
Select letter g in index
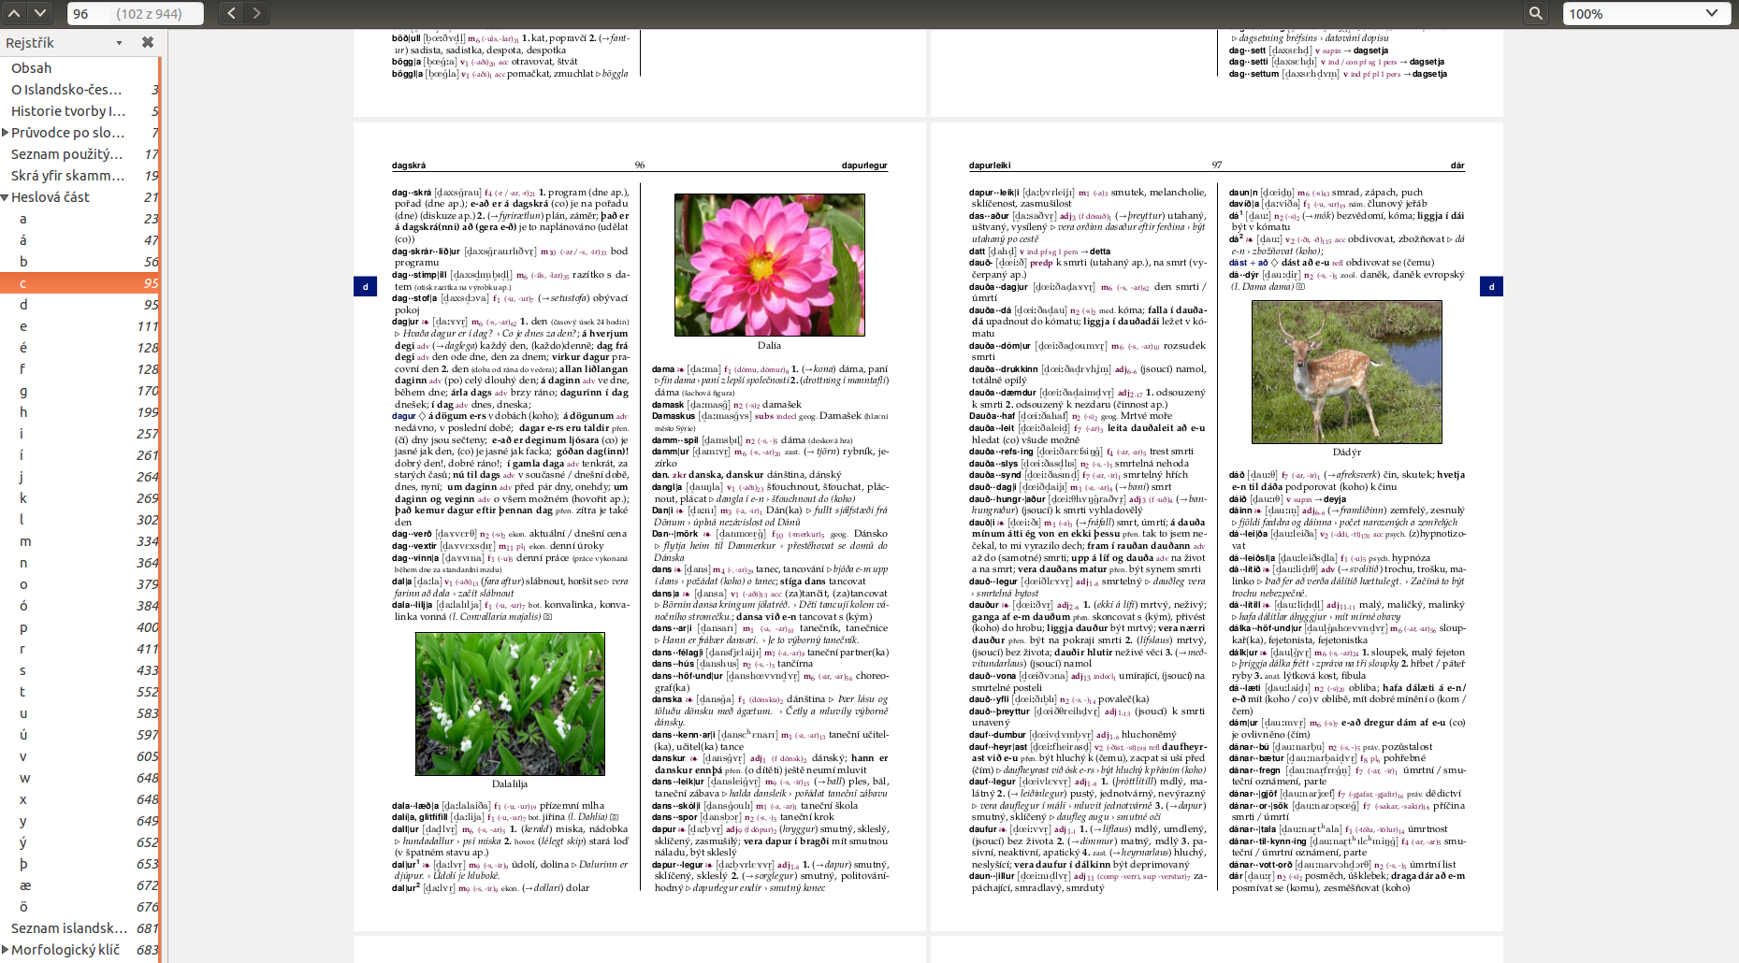(x=80, y=391)
